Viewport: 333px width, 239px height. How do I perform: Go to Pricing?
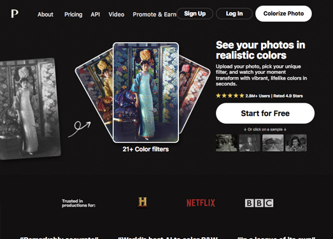pos(73,15)
